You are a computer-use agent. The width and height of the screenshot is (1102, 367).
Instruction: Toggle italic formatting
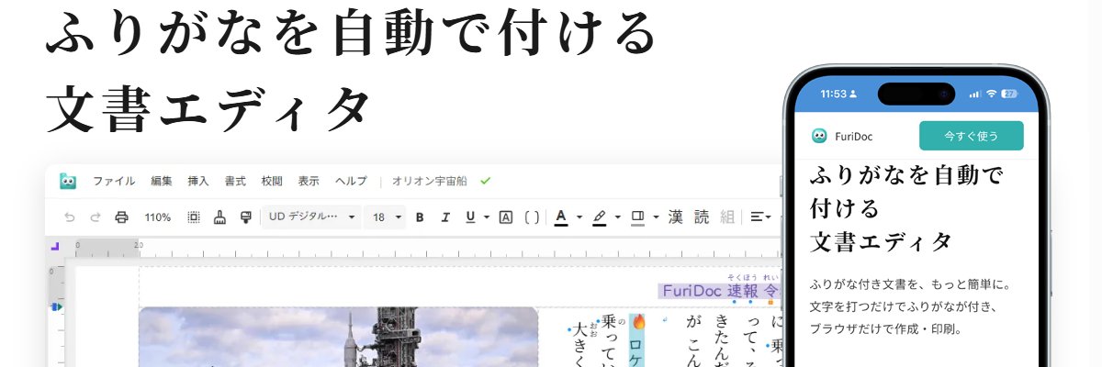click(x=445, y=217)
